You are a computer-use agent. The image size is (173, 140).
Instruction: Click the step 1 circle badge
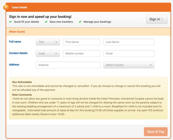[x=6, y=7]
